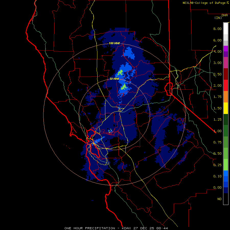
Task: Click the 1.25 legend value
Action: point(217,120)
